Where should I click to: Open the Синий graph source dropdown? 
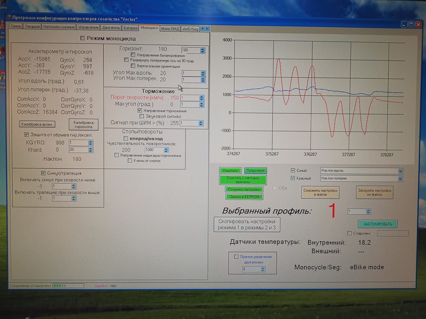click(x=400, y=171)
